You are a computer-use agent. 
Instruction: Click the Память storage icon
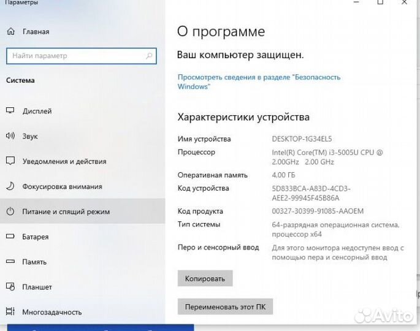coord(10,262)
